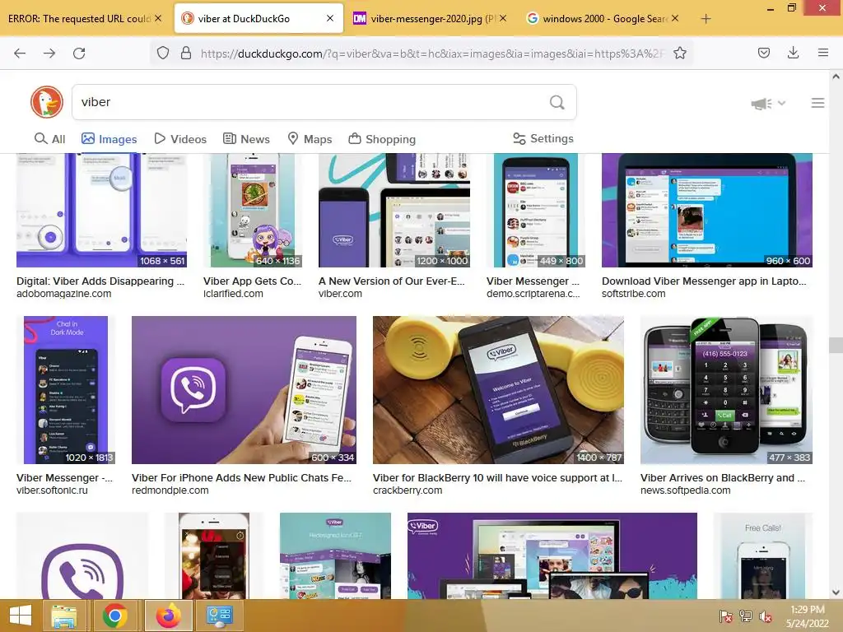The image size is (843, 632).
Task: Open Download Viber Messenger app in Laptop image
Action: click(707, 210)
